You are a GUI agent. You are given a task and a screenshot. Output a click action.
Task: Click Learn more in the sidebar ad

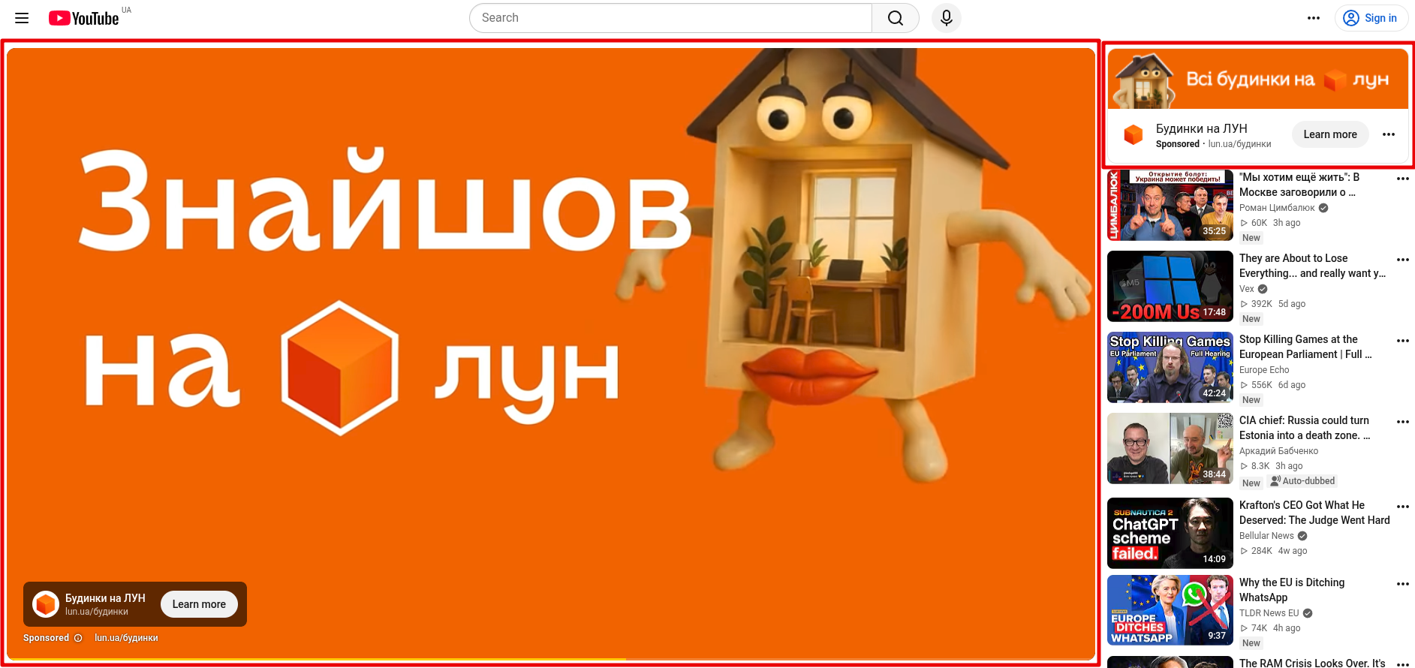click(x=1330, y=134)
